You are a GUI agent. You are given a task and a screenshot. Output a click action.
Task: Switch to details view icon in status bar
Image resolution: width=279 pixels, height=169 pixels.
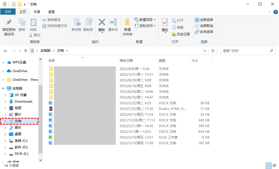269,165
